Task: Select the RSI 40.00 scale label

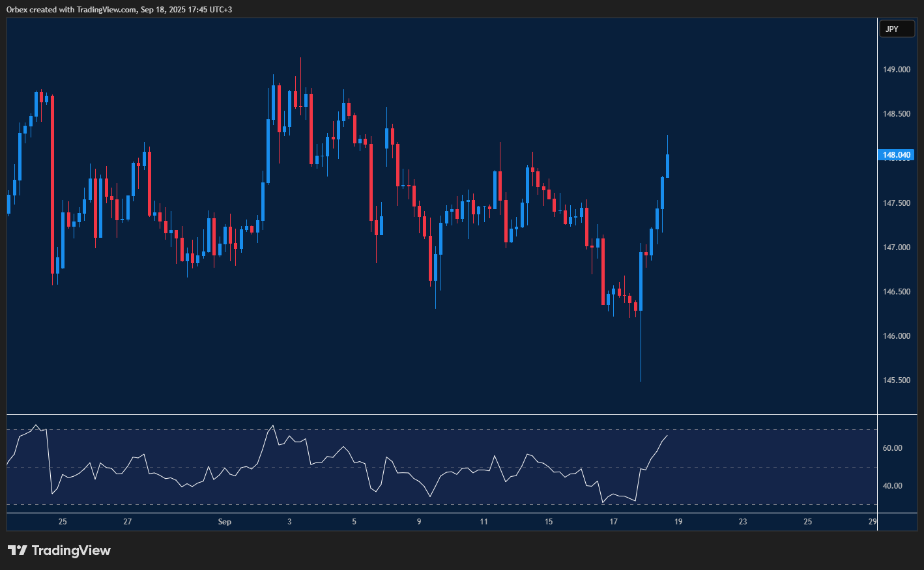Action: [892, 486]
